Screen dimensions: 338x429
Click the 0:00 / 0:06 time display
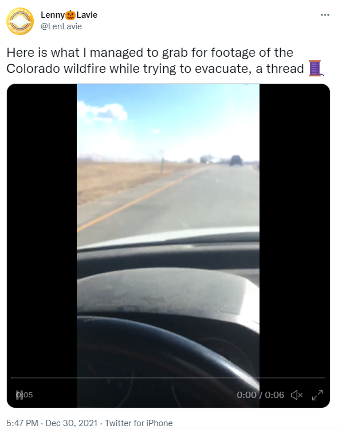pyautogui.click(x=260, y=395)
